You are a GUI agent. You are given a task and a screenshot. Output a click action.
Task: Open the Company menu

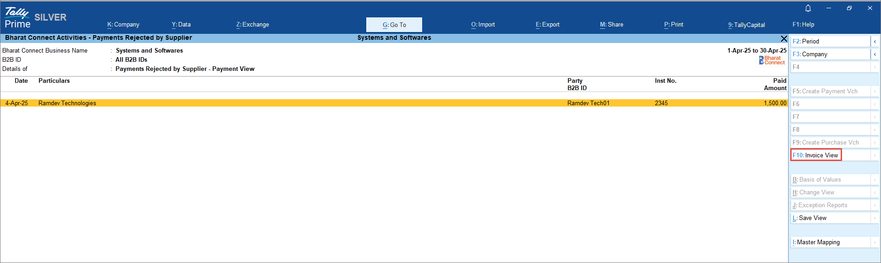[123, 25]
